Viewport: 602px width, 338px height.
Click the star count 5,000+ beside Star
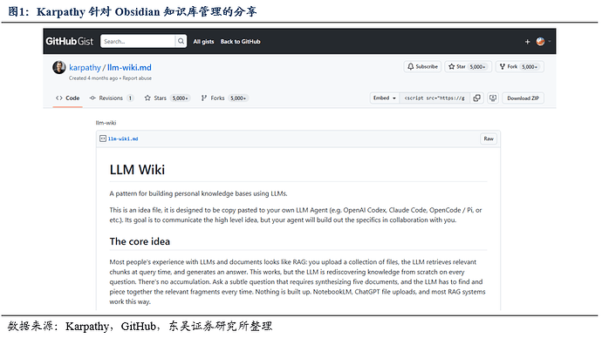[478, 67]
